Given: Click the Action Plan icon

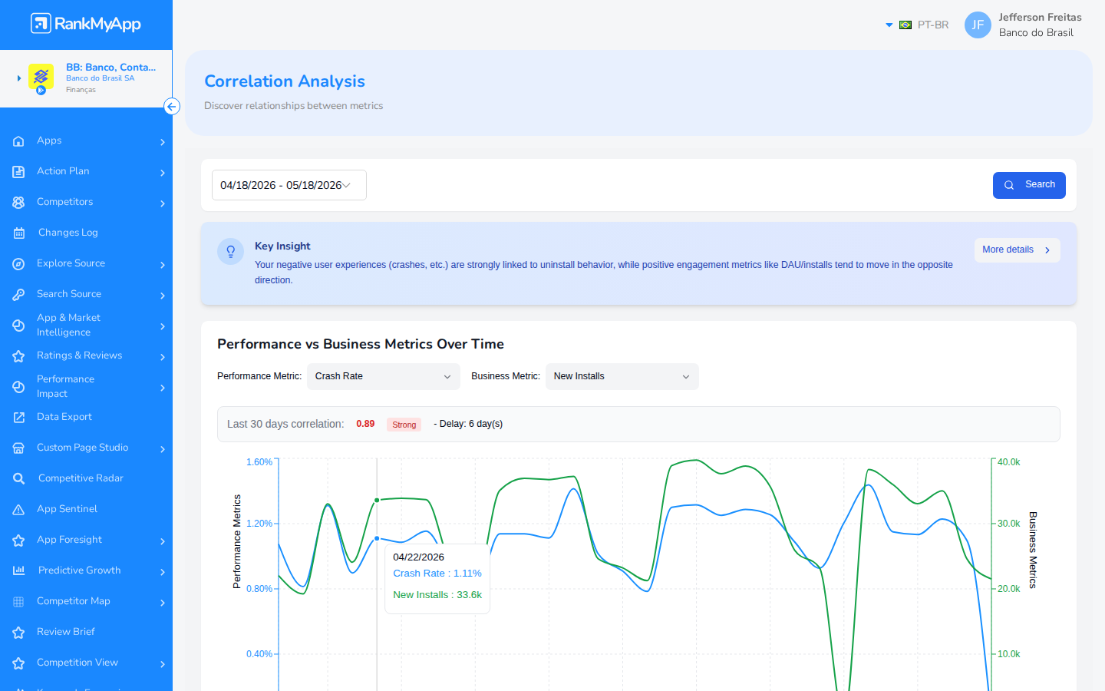Looking at the screenshot, I should (x=18, y=172).
